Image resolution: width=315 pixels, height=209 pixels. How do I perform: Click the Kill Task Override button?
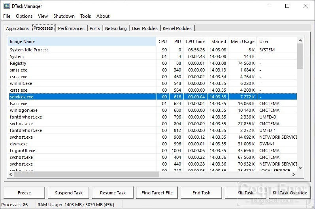(290, 193)
